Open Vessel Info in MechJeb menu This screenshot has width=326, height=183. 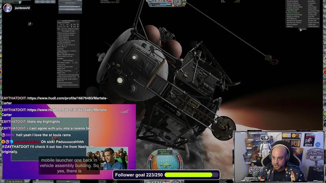(x=312, y=25)
